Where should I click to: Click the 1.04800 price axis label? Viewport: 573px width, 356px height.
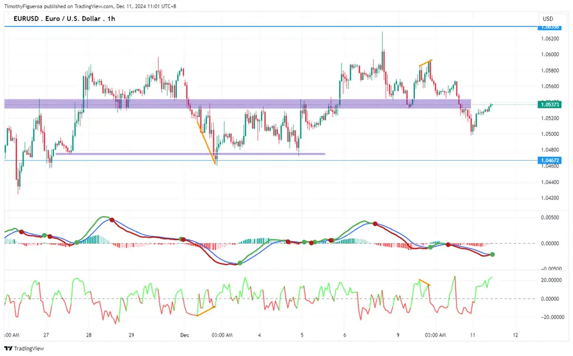tap(550, 149)
